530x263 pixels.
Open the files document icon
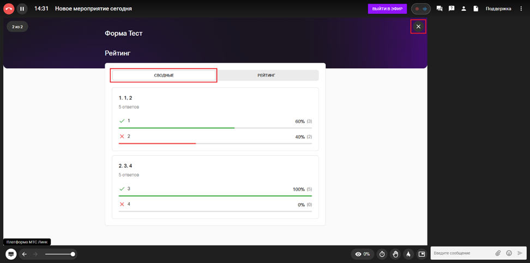click(x=475, y=9)
